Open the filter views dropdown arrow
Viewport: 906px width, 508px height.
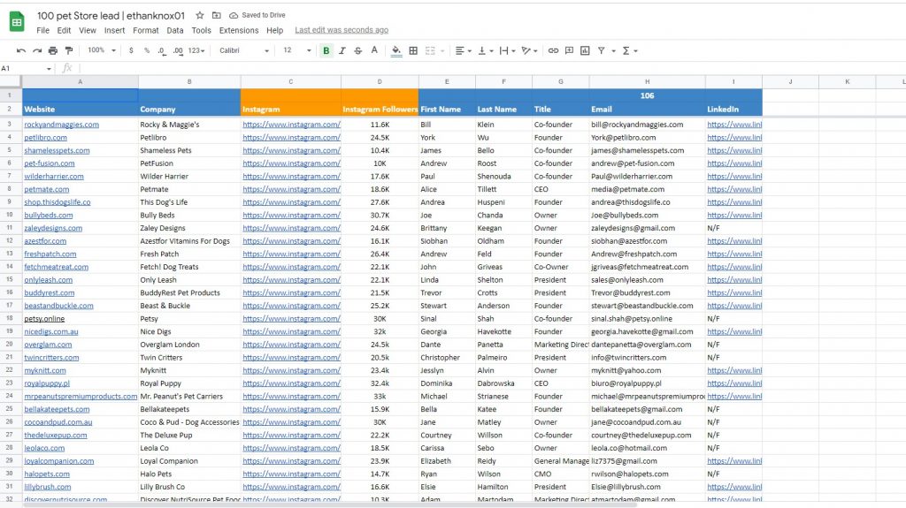[614, 51]
